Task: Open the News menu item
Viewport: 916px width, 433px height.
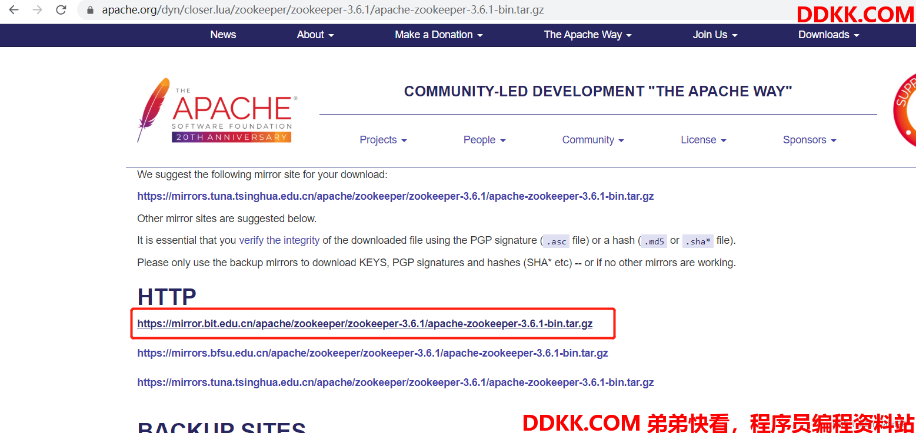Action: (x=223, y=35)
